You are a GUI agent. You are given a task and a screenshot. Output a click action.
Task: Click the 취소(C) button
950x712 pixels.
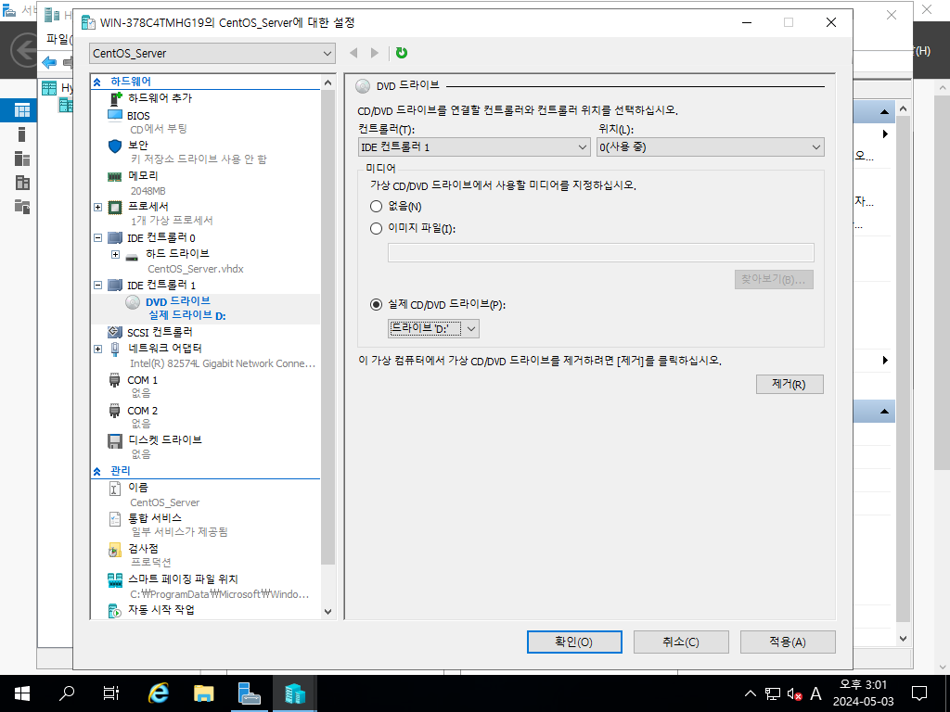[x=681, y=642]
